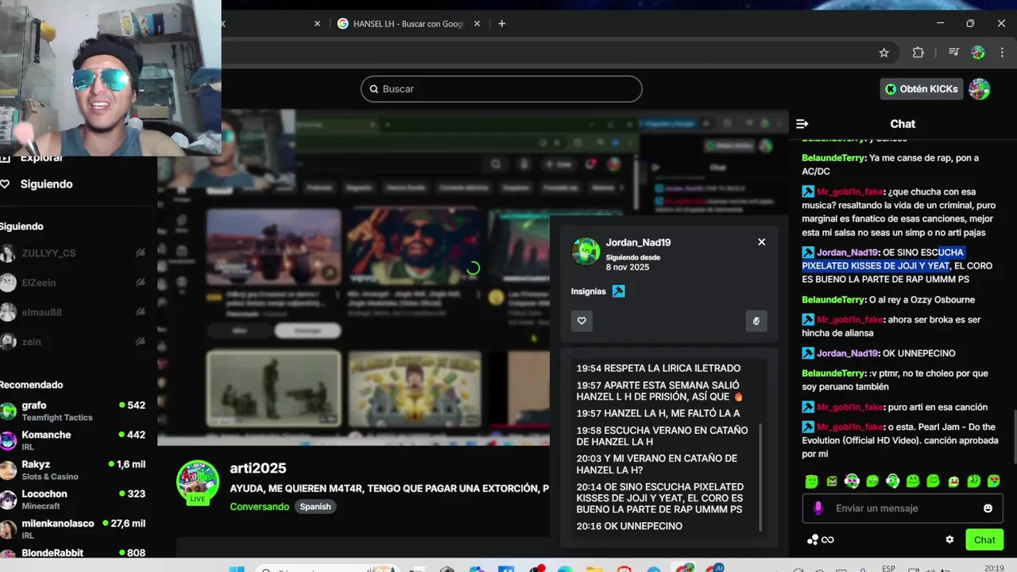This screenshot has height=572, width=1017.
Task: Click the Spanish language tag
Action: 315,507
